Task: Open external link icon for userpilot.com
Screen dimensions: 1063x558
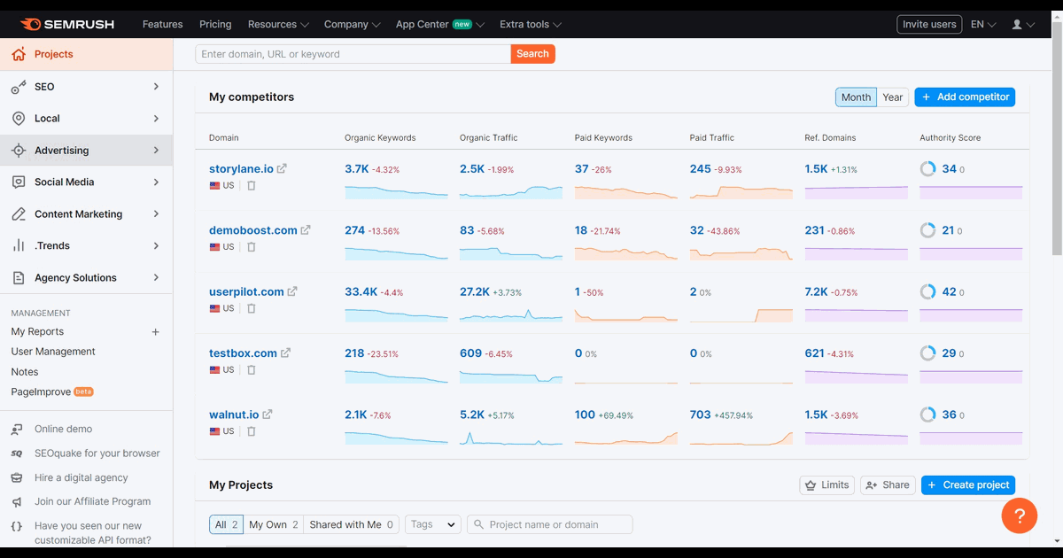Action: (x=292, y=291)
